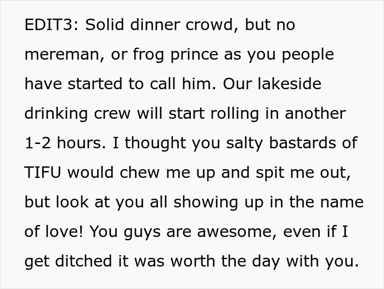
Task: Click the word "love!"
Action: pyautogui.click(x=66, y=231)
